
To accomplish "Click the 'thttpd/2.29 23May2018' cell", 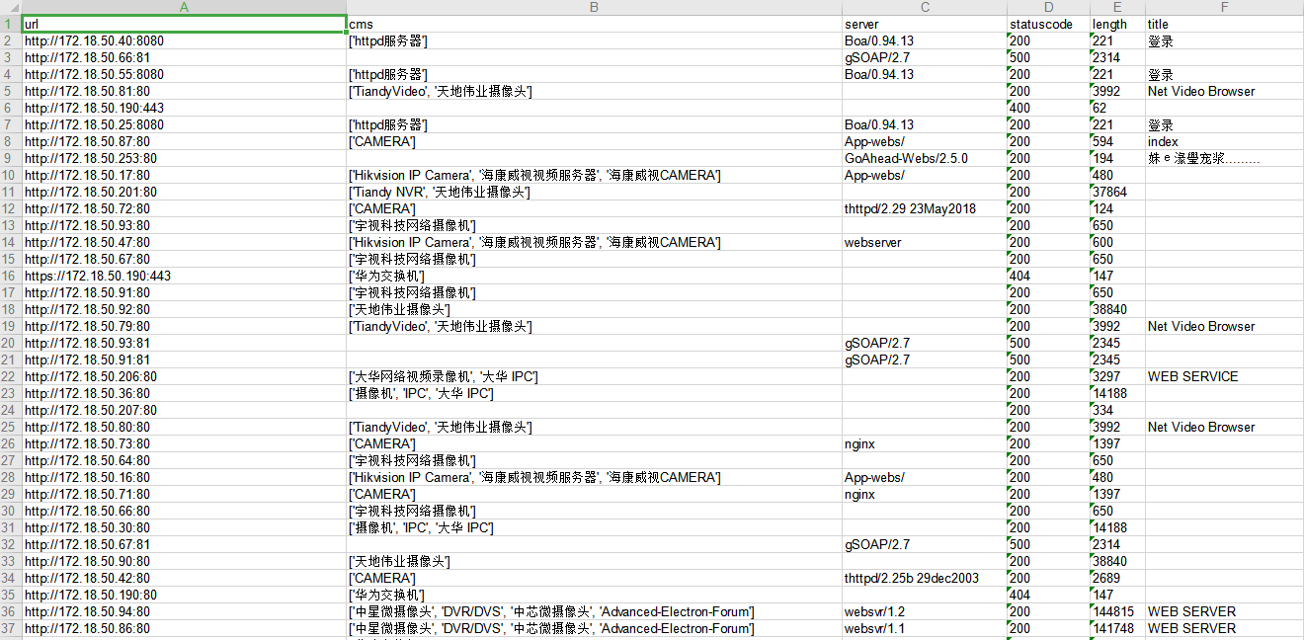I will tap(924, 208).
